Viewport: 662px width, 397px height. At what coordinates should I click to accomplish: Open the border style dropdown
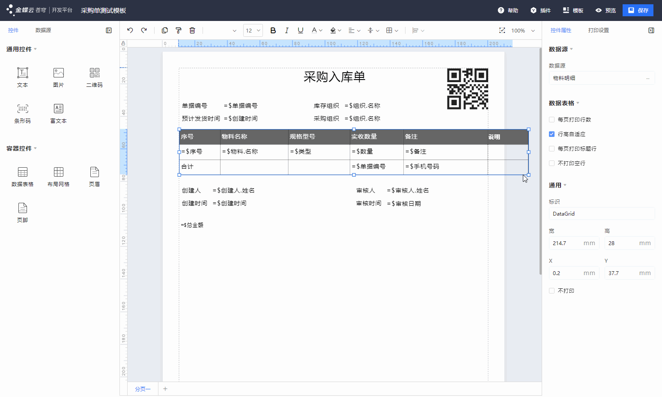(x=397, y=30)
